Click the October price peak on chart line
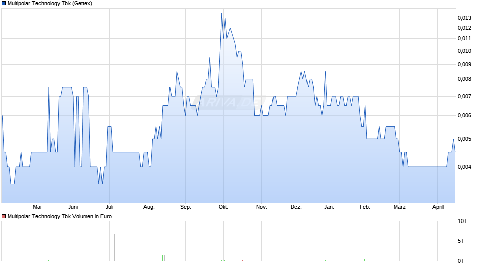The height and width of the screenshot is (266, 477). [x=221, y=13]
